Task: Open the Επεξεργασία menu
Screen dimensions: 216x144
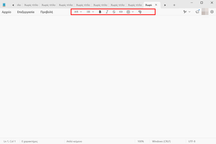Action: tap(26, 12)
